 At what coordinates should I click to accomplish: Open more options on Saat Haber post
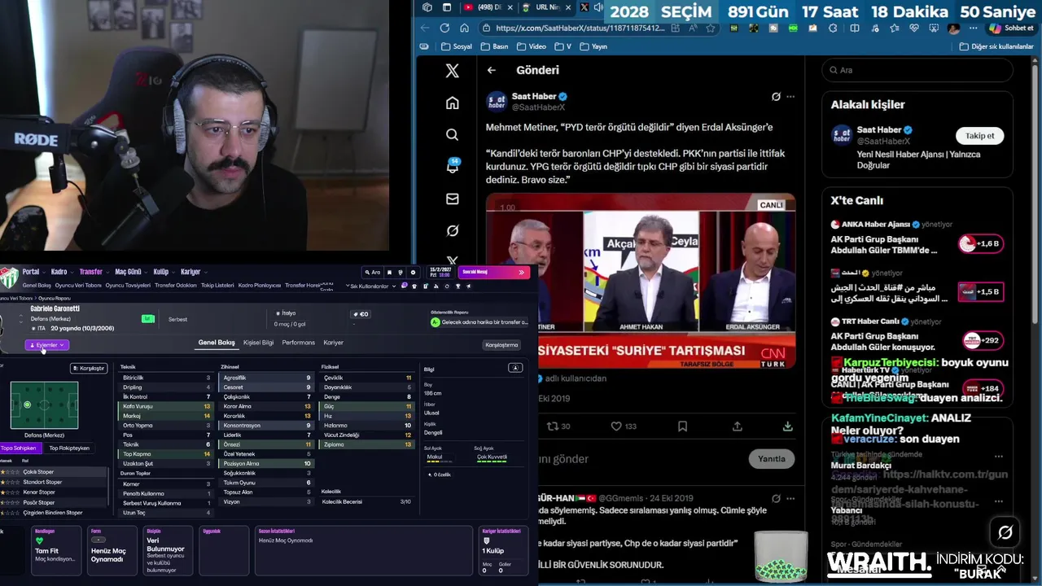790,96
